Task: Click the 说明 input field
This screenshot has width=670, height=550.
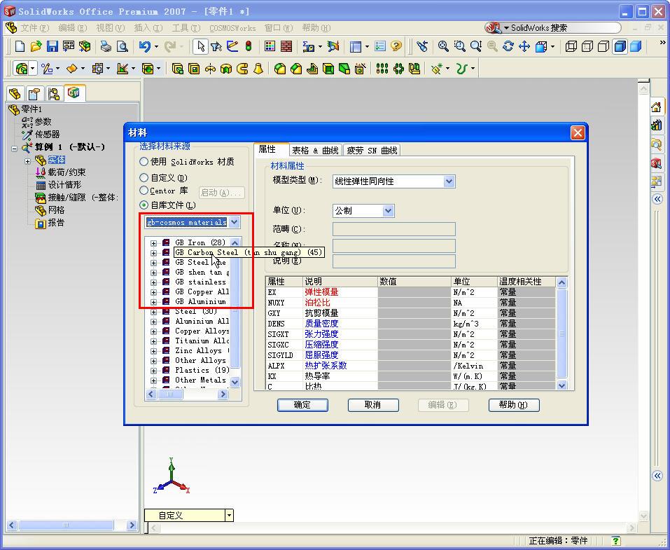Action: tap(393, 261)
